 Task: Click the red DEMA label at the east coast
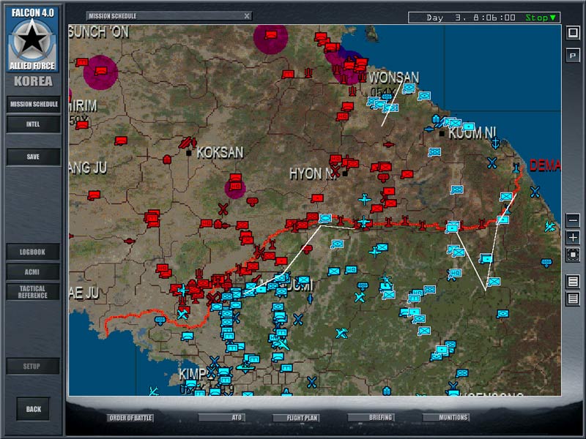pyautogui.click(x=545, y=165)
